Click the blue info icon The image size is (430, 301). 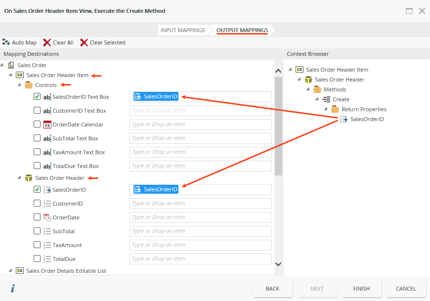click(x=12, y=288)
